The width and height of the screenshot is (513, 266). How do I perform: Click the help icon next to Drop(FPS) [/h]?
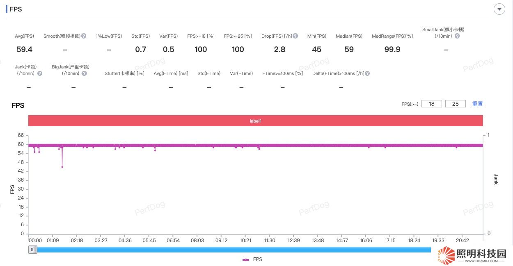point(295,36)
